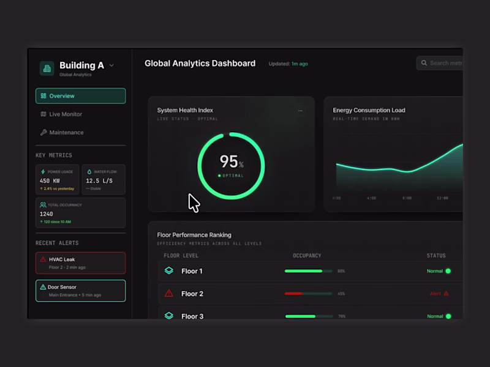Click the Global Analytics Dashboard title

point(200,64)
